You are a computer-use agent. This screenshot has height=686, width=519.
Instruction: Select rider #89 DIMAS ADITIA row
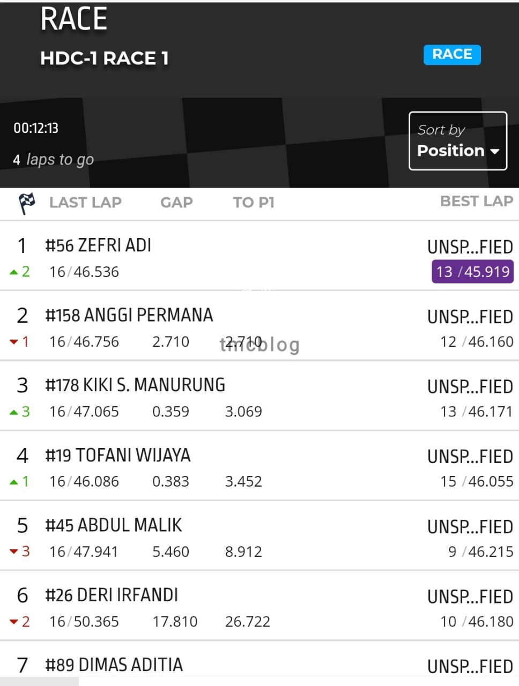pyautogui.click(x=259, y=663)
